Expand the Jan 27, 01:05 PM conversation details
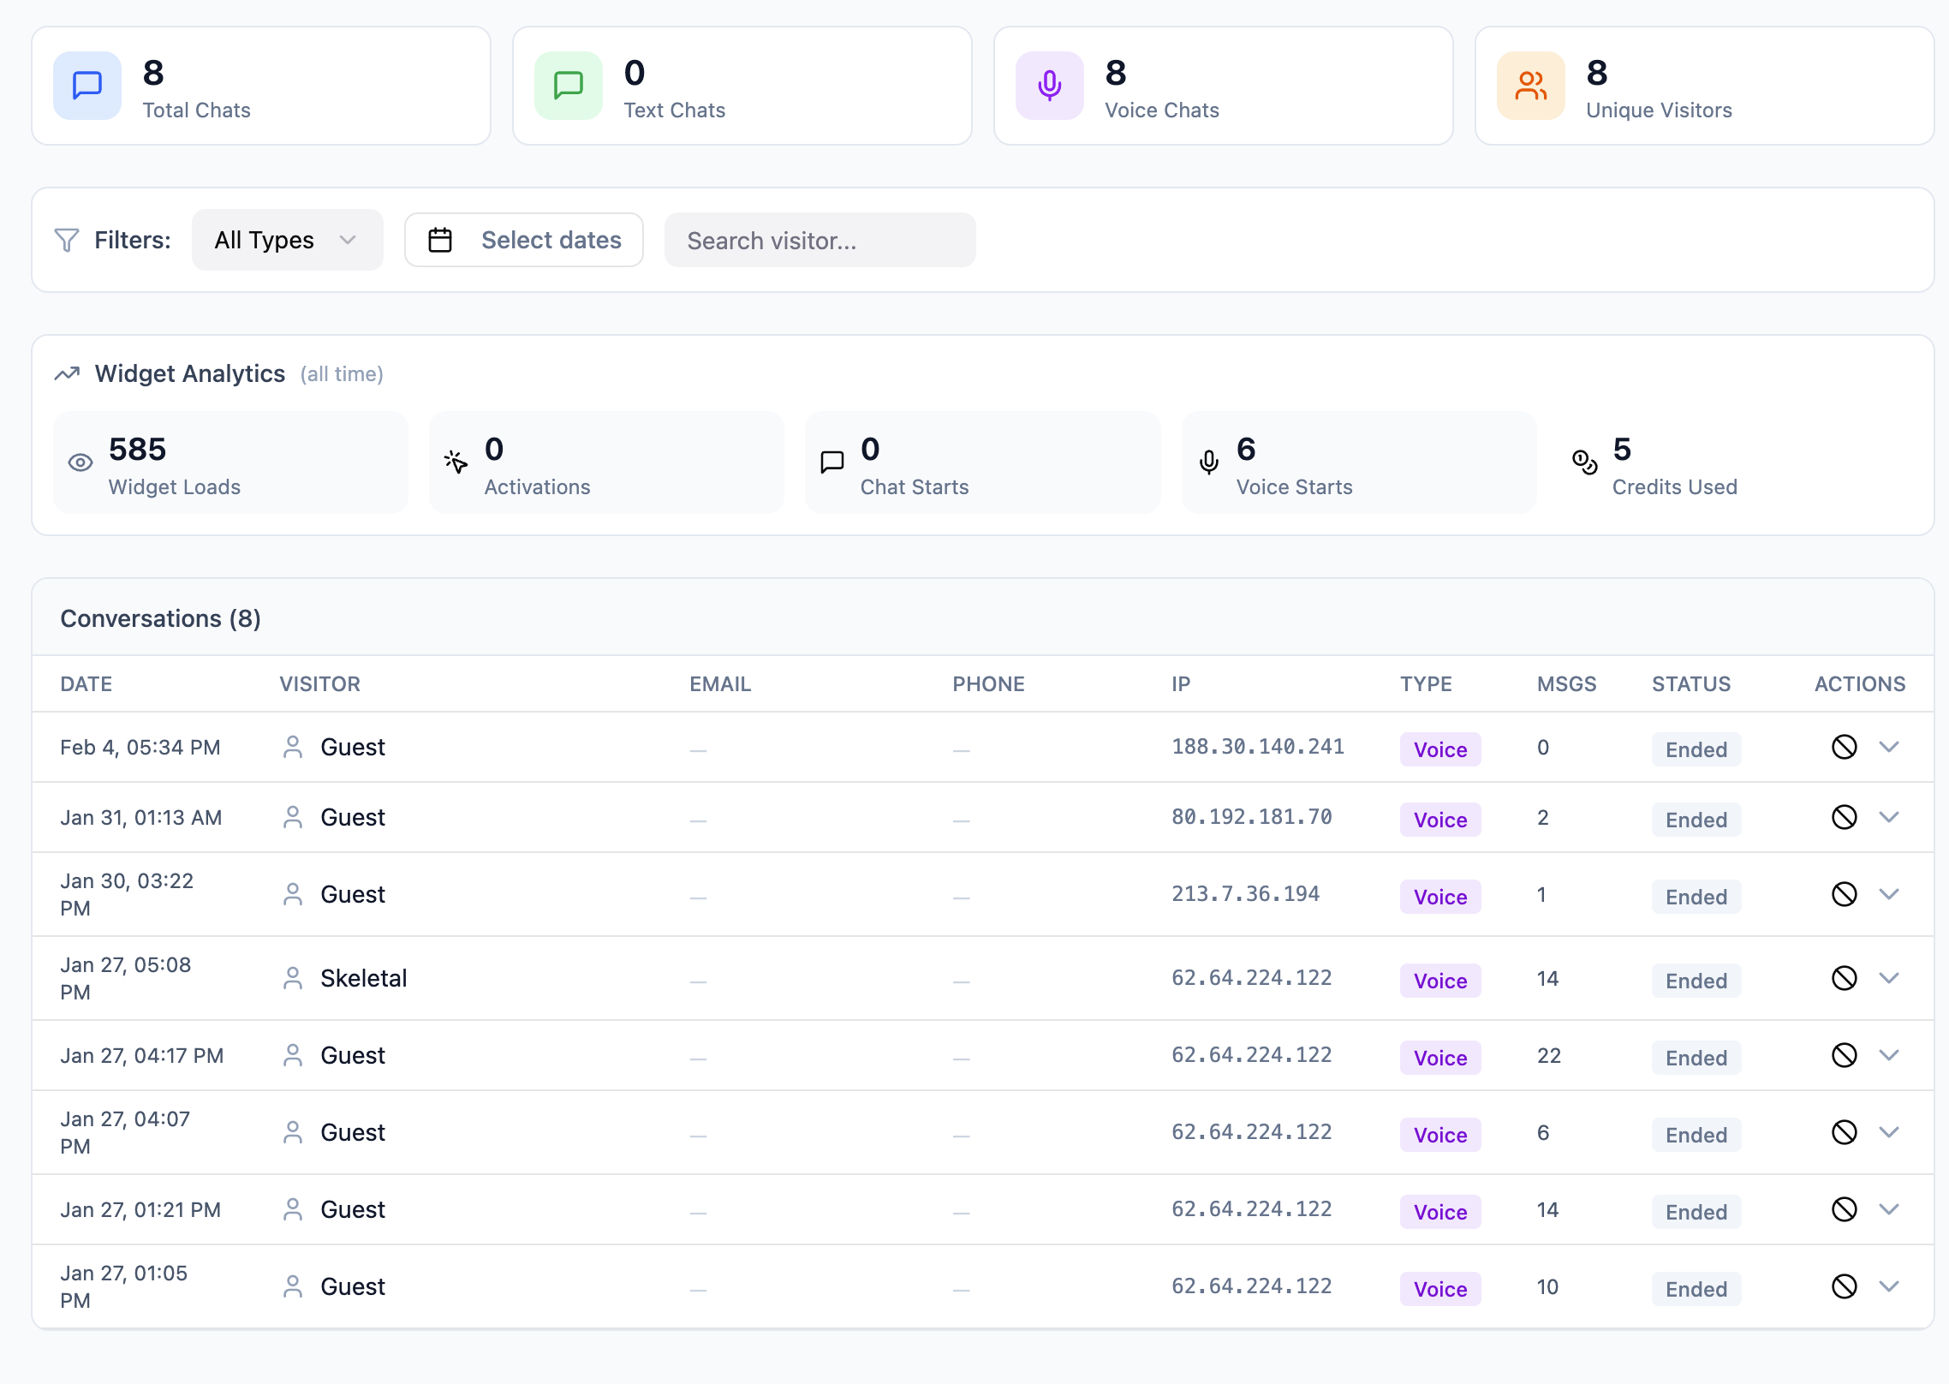 pyautogui.click(x=1891, y=1286)
